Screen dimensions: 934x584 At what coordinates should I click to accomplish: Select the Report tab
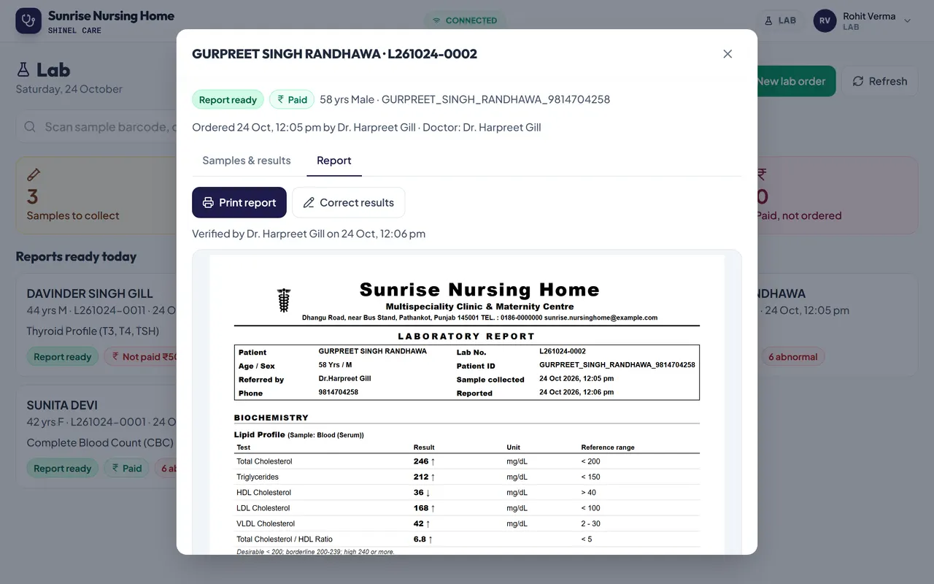(334, 161)
